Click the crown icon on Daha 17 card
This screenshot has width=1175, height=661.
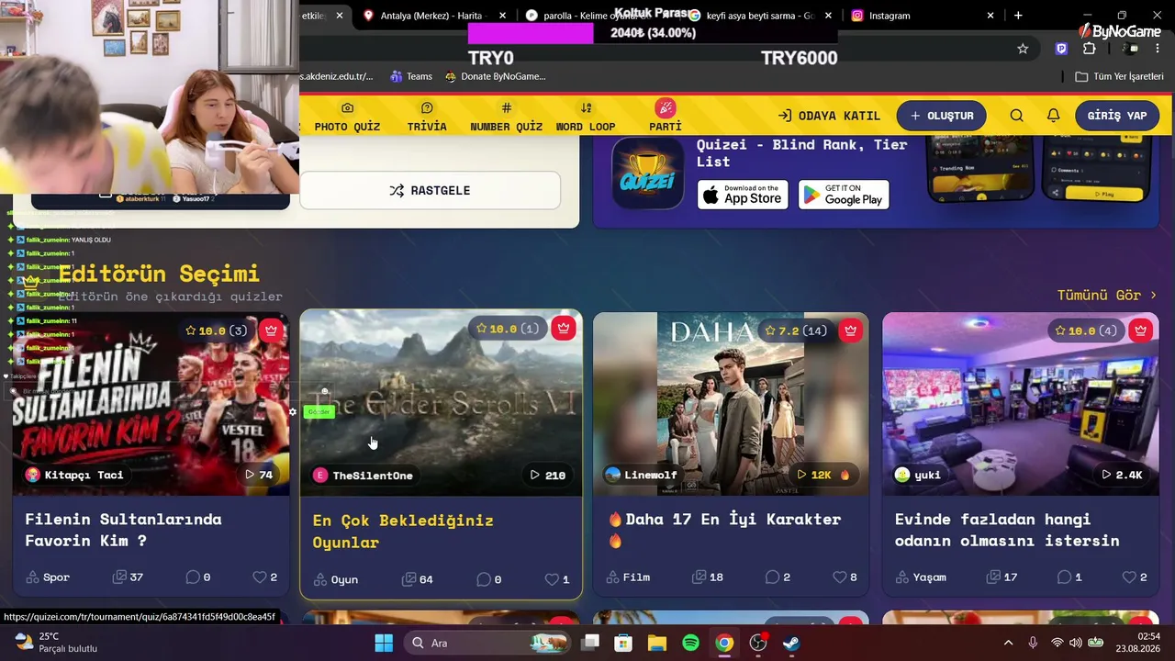pyautogui.click(x=850, y=330)
